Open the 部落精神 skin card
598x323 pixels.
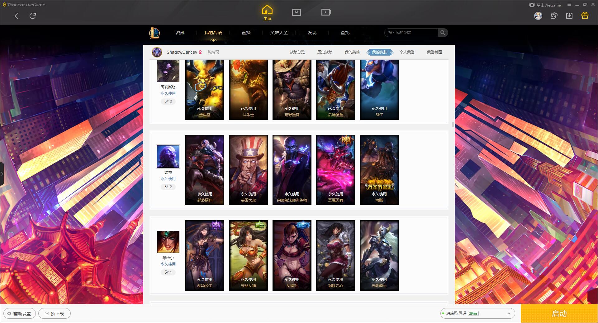[x=205, y=170]
